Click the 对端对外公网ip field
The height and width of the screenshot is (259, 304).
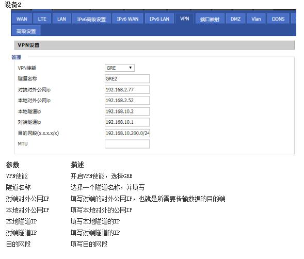[127, 90]
